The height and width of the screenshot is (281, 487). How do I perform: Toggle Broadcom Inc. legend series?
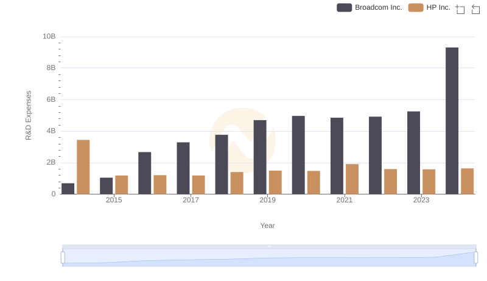(370, 7)
